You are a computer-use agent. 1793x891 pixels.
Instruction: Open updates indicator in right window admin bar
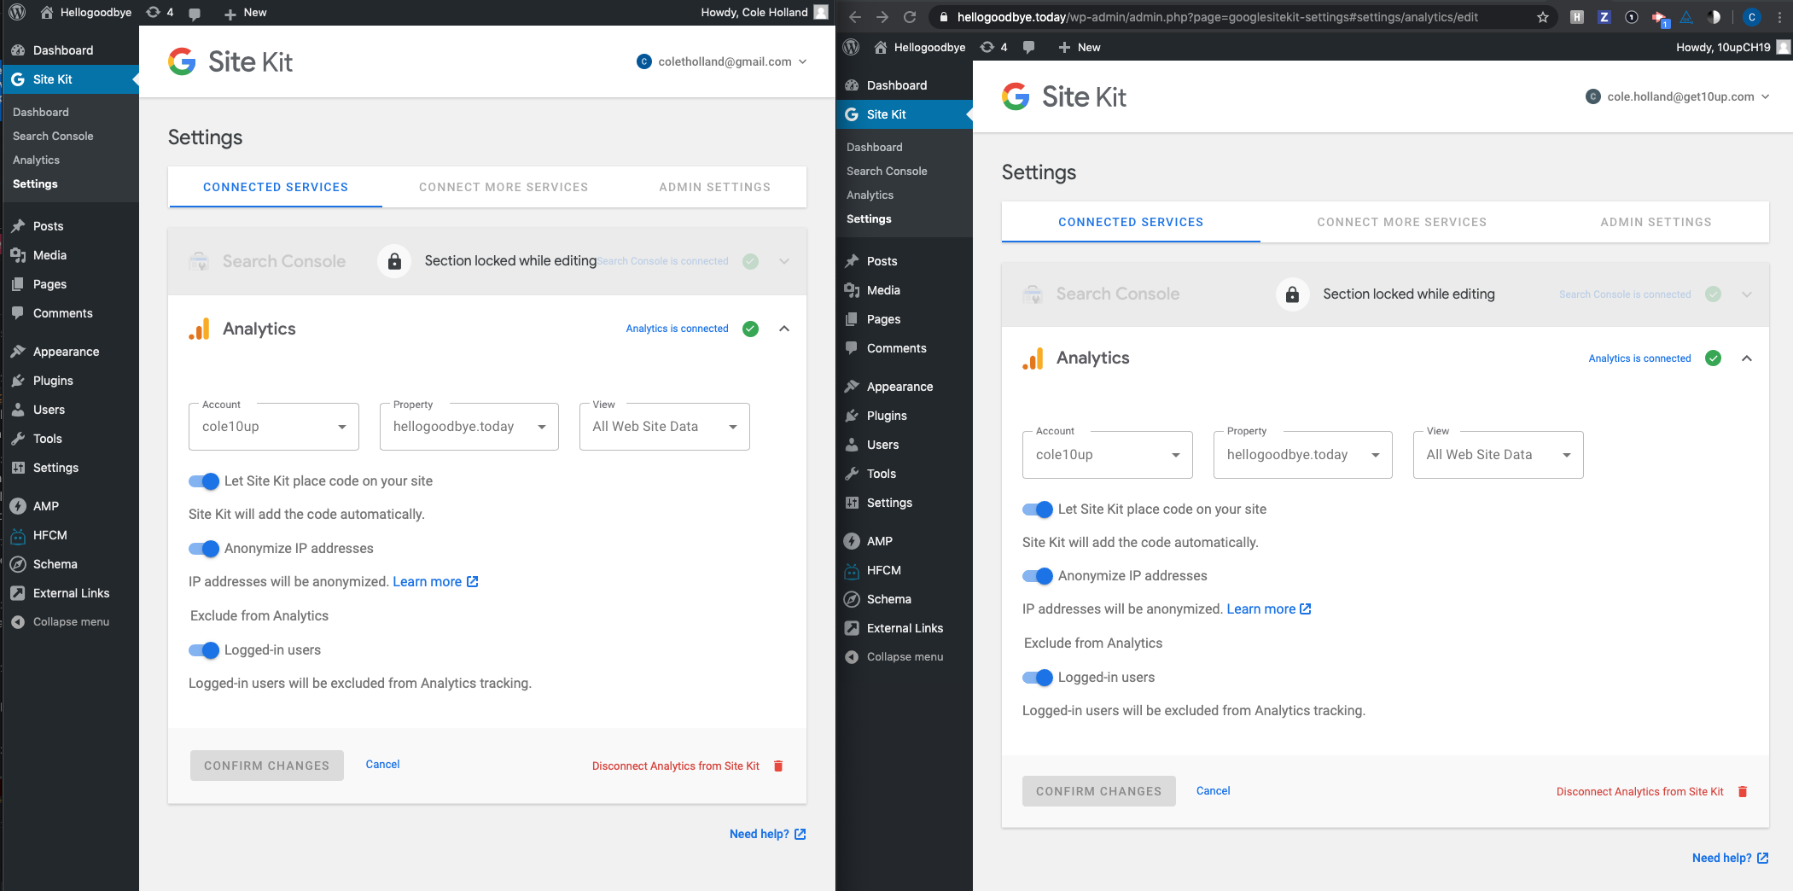click(x=994, y=47)
